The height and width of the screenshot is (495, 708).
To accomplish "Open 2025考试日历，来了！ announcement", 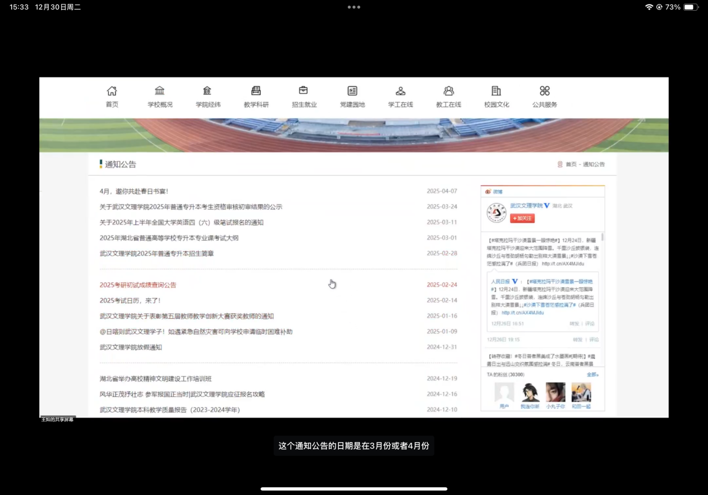I will click(130, 301).
